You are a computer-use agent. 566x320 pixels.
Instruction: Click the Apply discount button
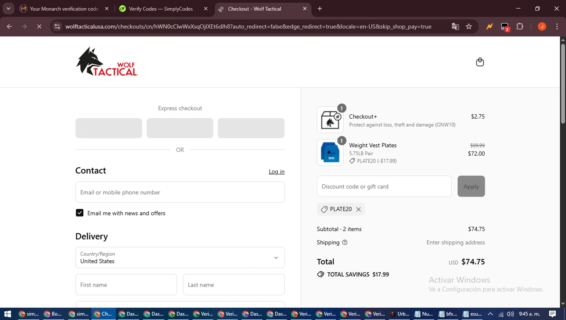471,186
